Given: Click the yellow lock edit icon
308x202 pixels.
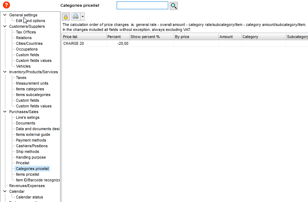Looking at the screenshot, I should (66, 17).
